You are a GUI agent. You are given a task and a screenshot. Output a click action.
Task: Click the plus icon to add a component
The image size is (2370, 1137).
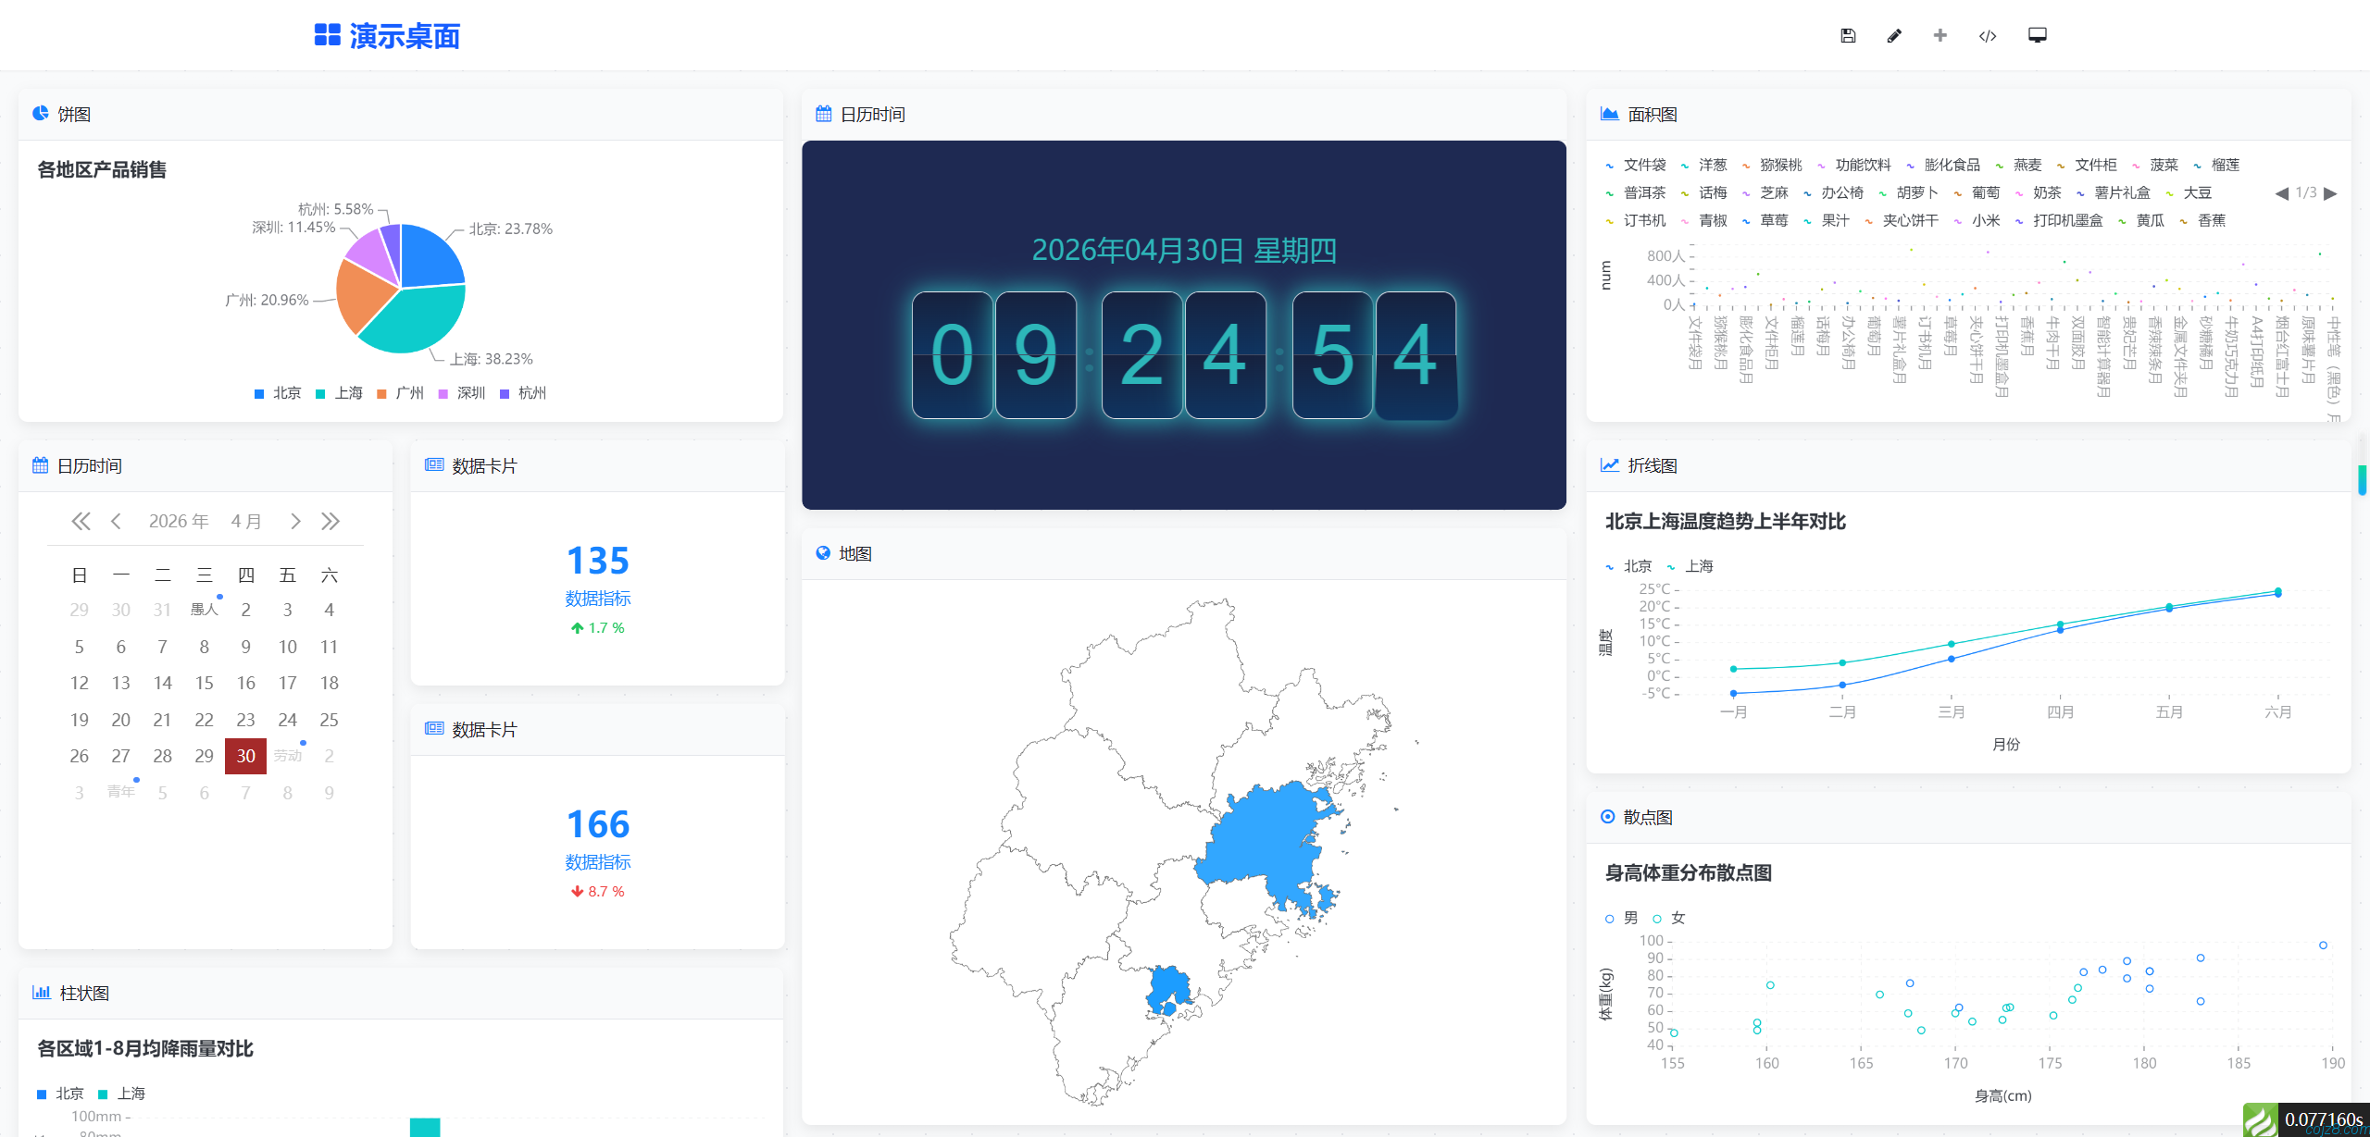click(x=1940, y=35)
